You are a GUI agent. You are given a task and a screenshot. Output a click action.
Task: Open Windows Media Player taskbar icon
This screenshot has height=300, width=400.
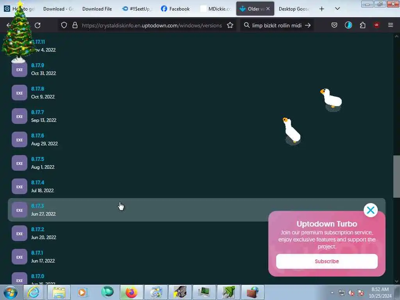pos(82,292)
